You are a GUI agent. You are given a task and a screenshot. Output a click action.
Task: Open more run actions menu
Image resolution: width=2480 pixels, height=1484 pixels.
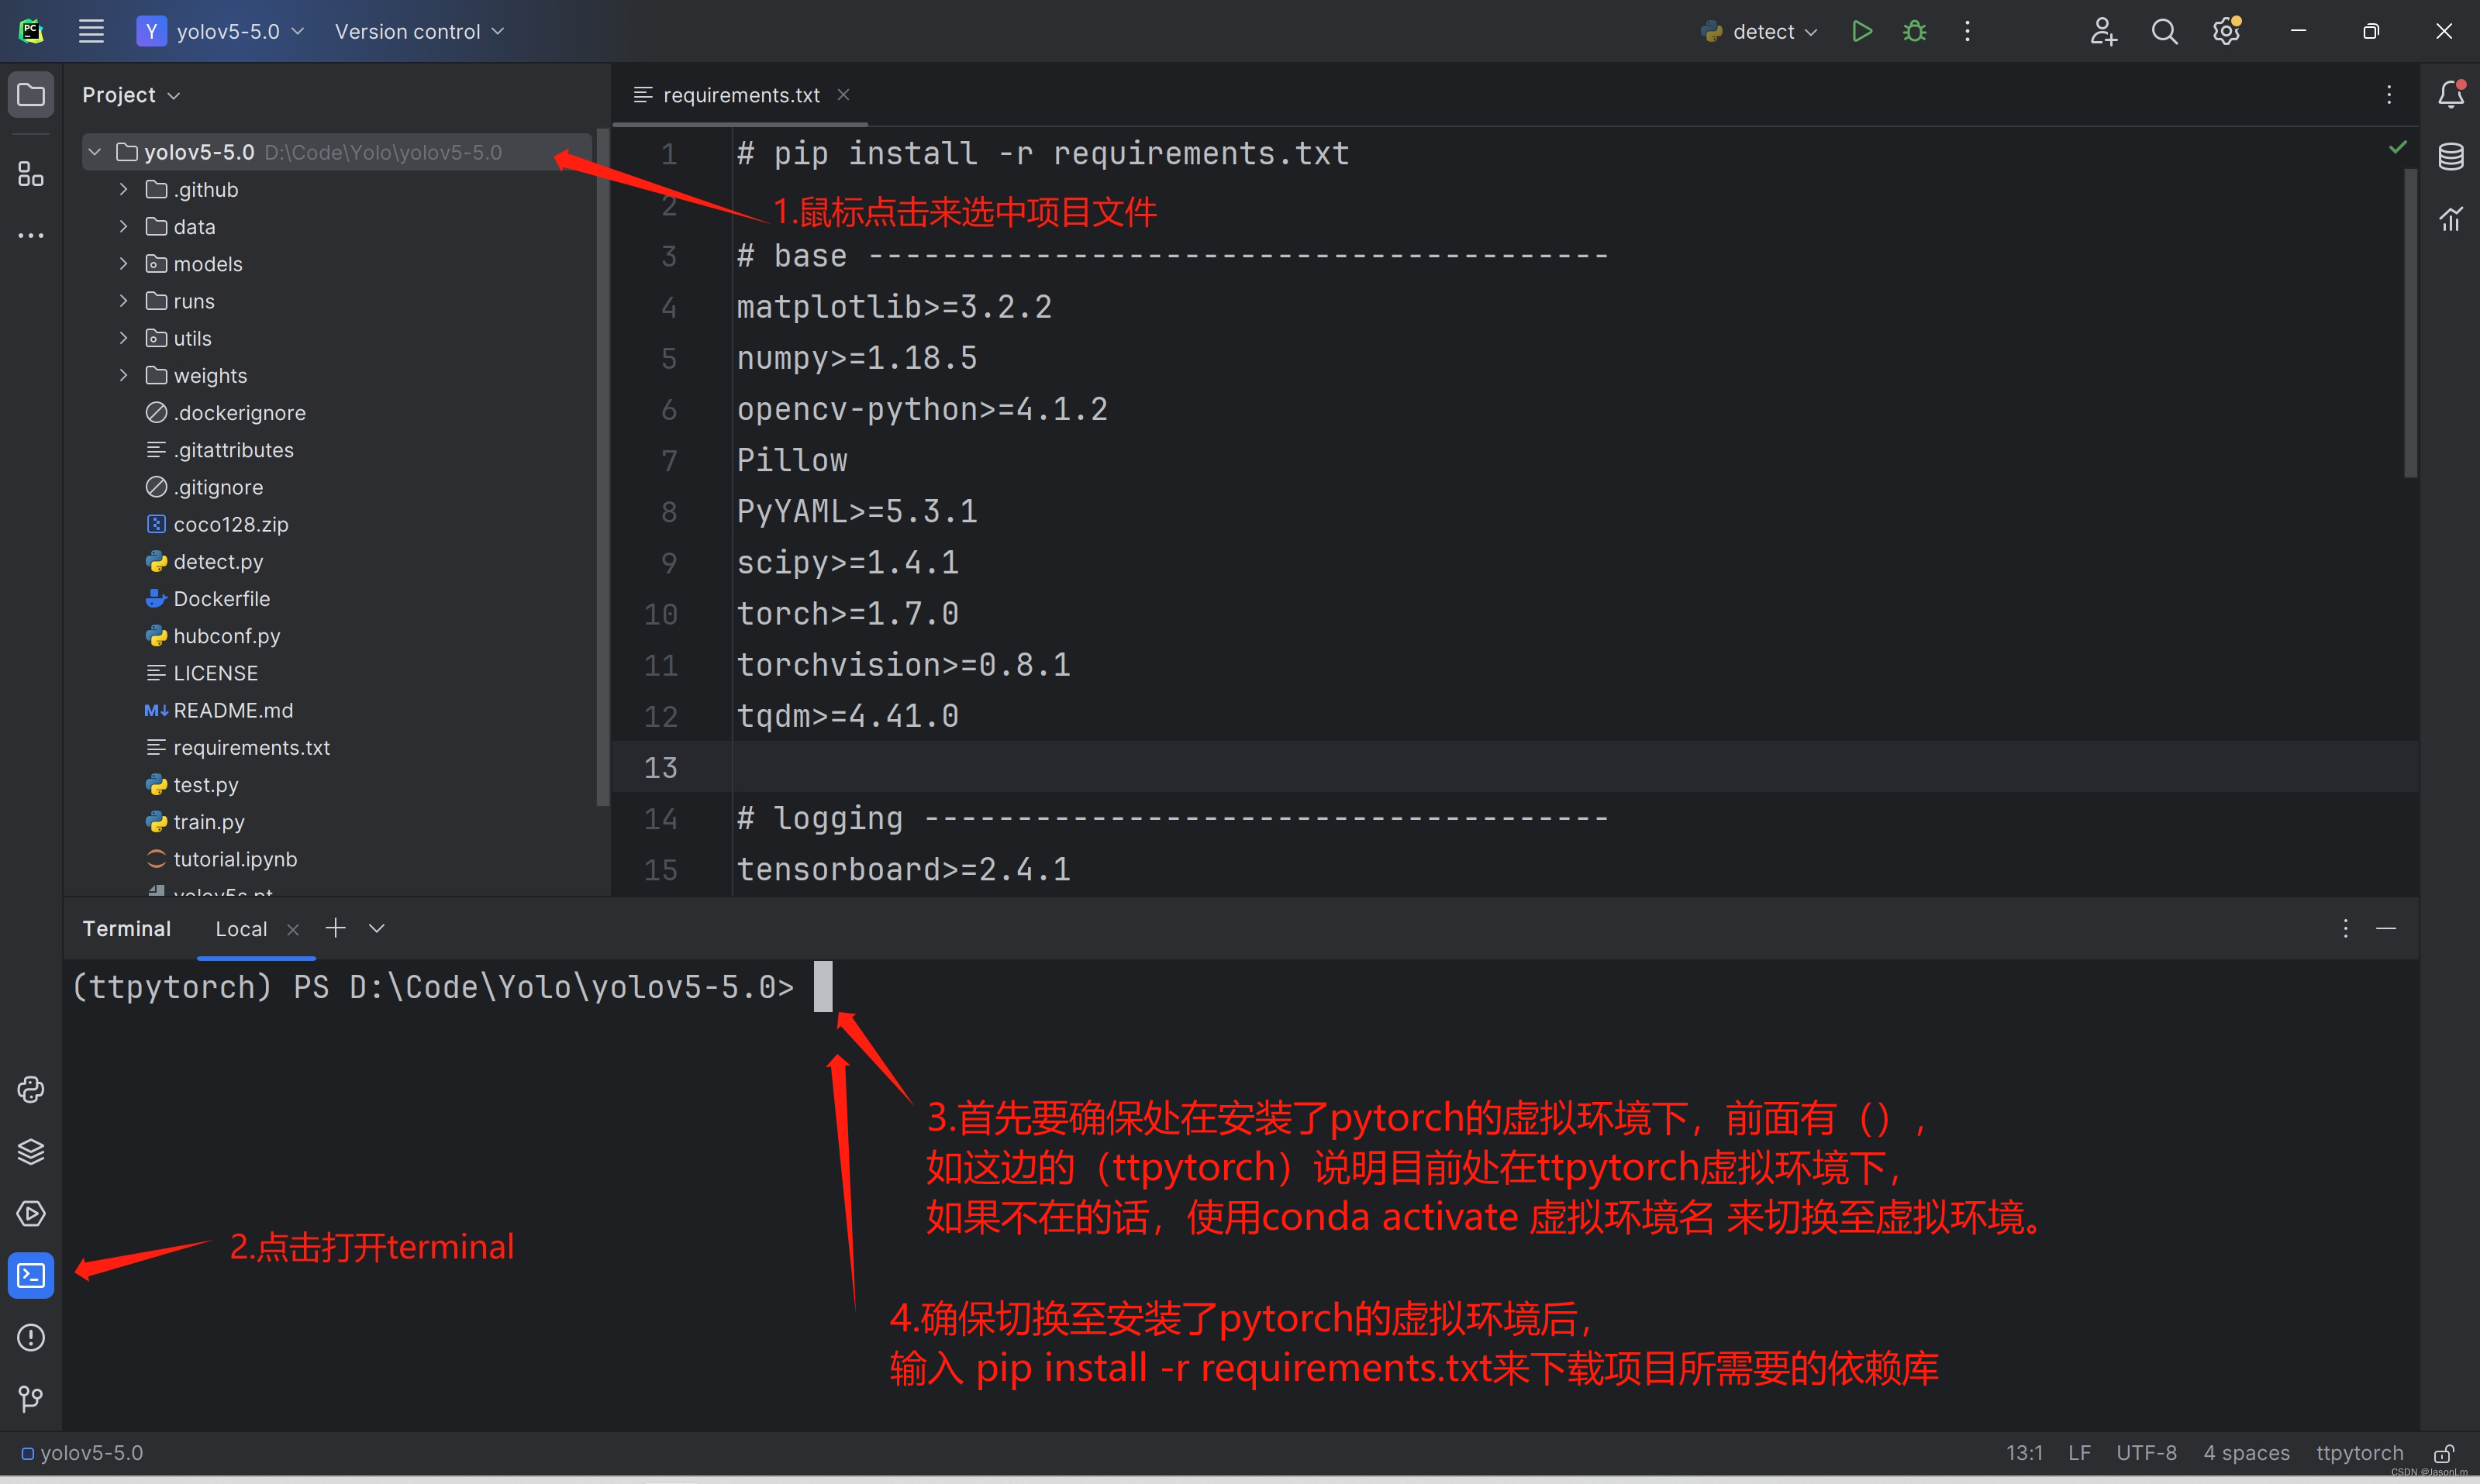tap(1967, 31)
